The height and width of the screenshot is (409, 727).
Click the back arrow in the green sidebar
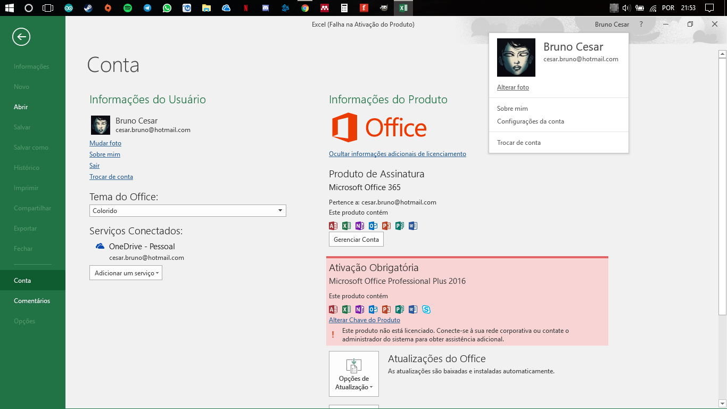[21, 37]
